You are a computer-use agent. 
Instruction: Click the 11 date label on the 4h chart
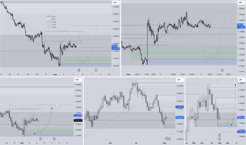67,143
